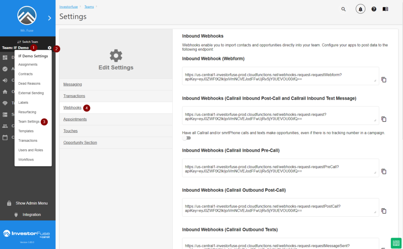Copy the Webform webhook URL
403x249 pixels.
coord(384,80)
